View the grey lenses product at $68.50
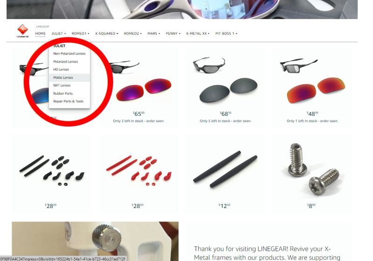 [x=226, y=80]
